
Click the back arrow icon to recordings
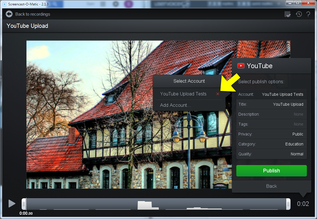pos(9,14)
